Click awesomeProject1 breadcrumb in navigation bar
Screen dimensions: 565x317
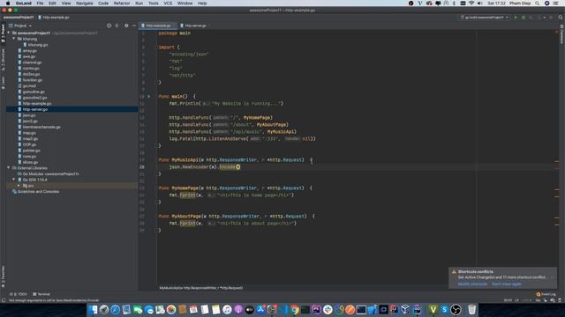pos(19,18)
